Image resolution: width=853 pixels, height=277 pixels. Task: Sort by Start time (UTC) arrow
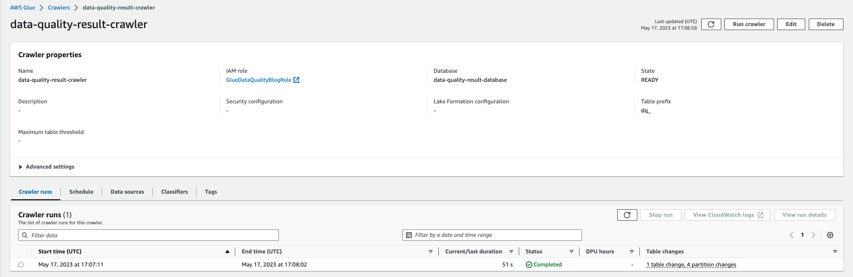[227, 251]
